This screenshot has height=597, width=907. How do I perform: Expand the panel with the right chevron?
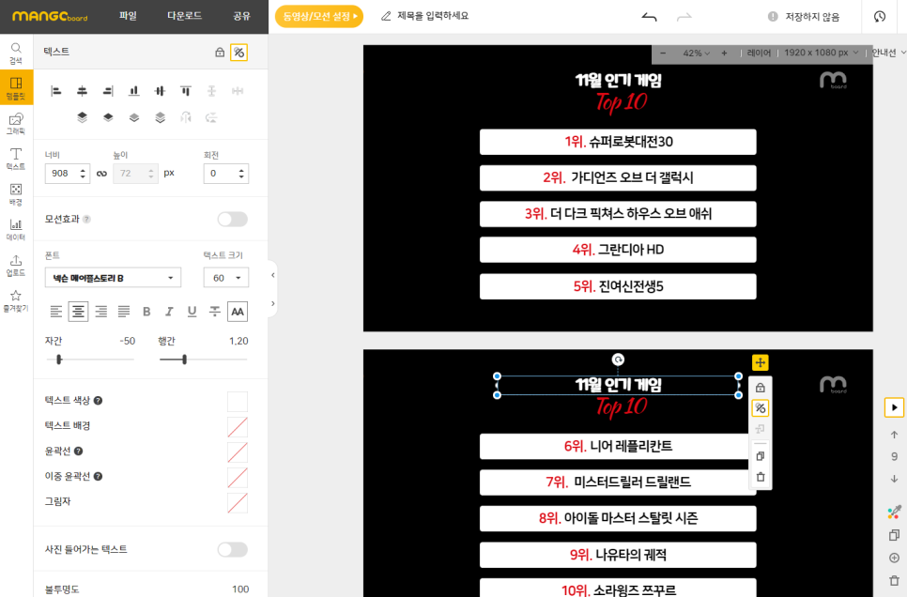[x=273, y=304]
